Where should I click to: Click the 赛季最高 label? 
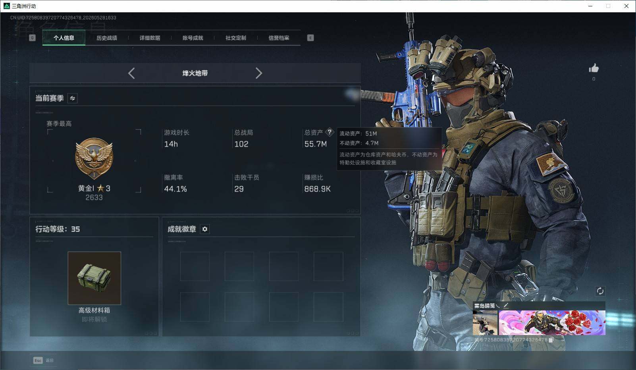[59, 123]
